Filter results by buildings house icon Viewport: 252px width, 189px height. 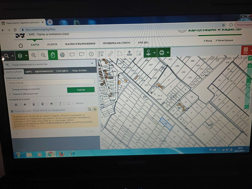[x=25, y=104]
